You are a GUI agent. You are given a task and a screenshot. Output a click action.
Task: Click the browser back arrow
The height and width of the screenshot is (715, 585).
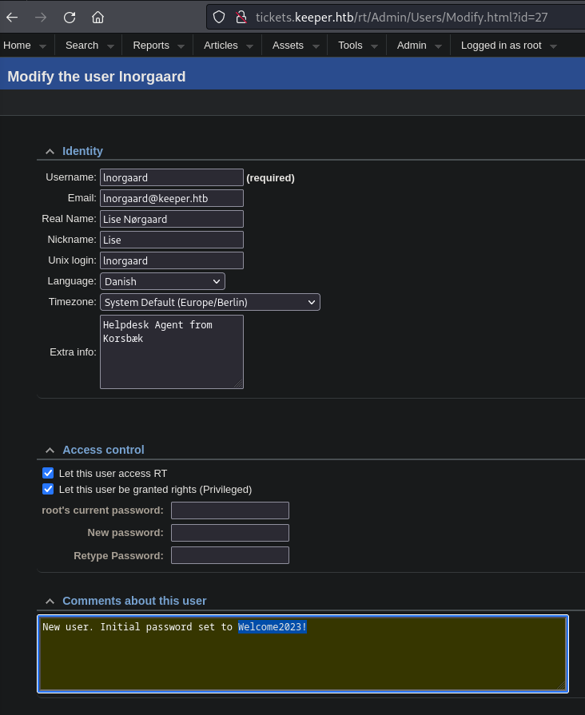tap(12, 17)
